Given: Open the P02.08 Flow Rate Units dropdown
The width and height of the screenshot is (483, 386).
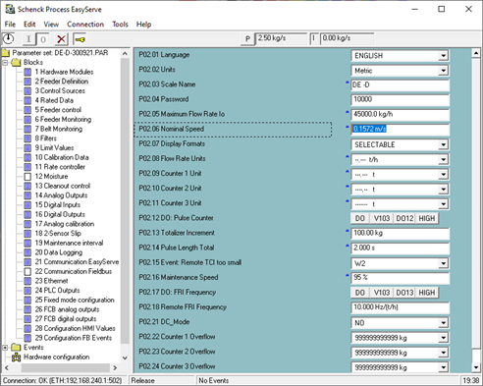Looking at the screenshot, I should click(x=443, y=160).
